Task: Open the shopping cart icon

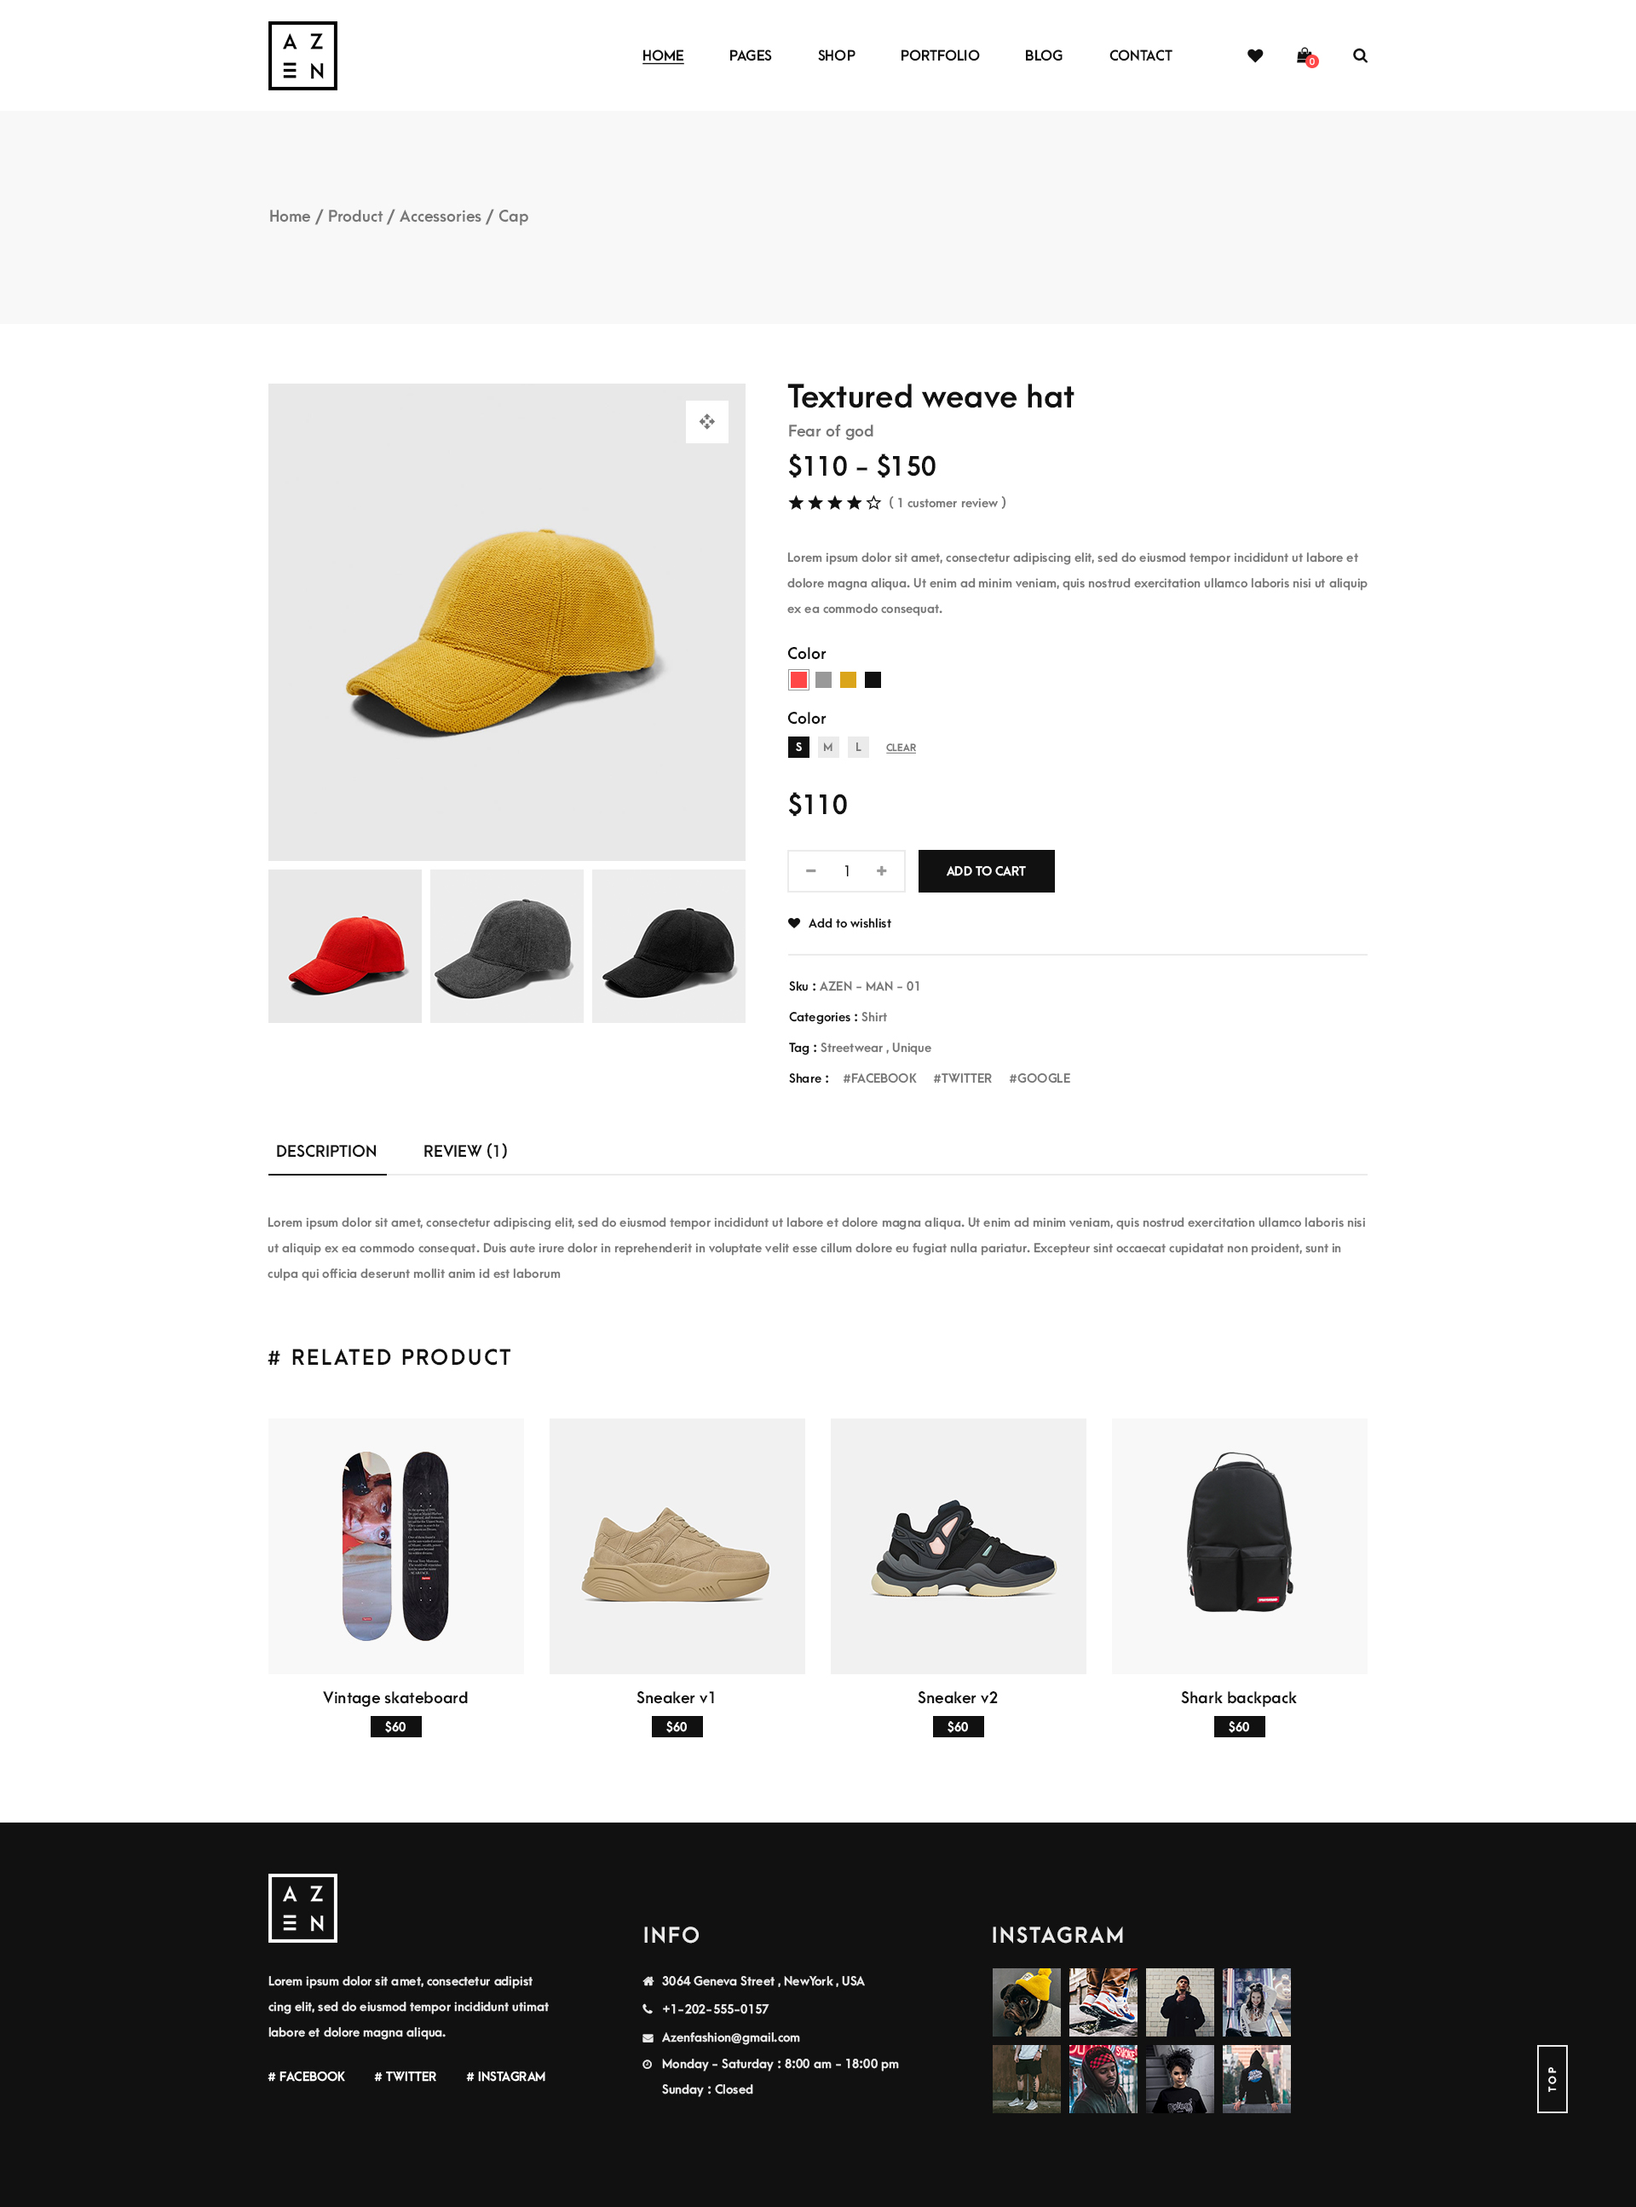Action: click(x=1306, y=56)
